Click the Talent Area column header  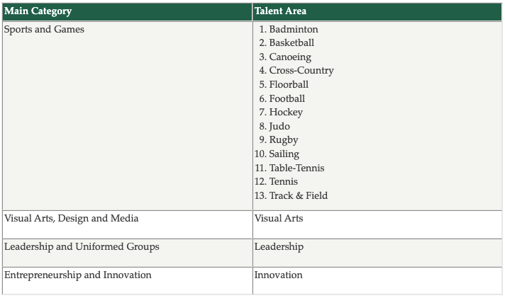[x=377, y=12]
